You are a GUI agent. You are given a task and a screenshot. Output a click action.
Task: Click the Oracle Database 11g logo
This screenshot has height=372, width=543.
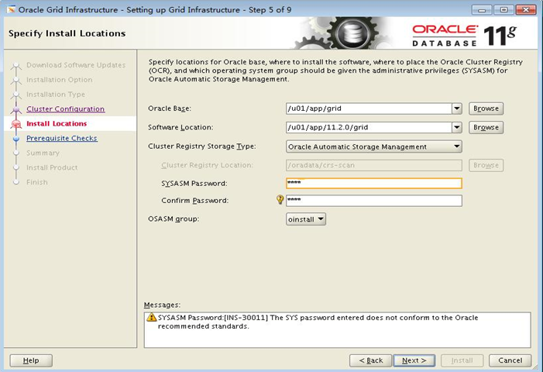463,34
